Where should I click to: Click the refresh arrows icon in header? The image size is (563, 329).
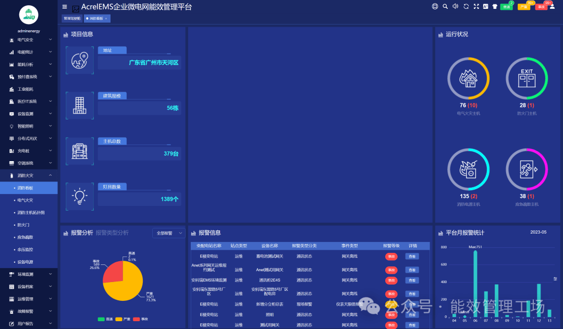(x=466, y=6)
